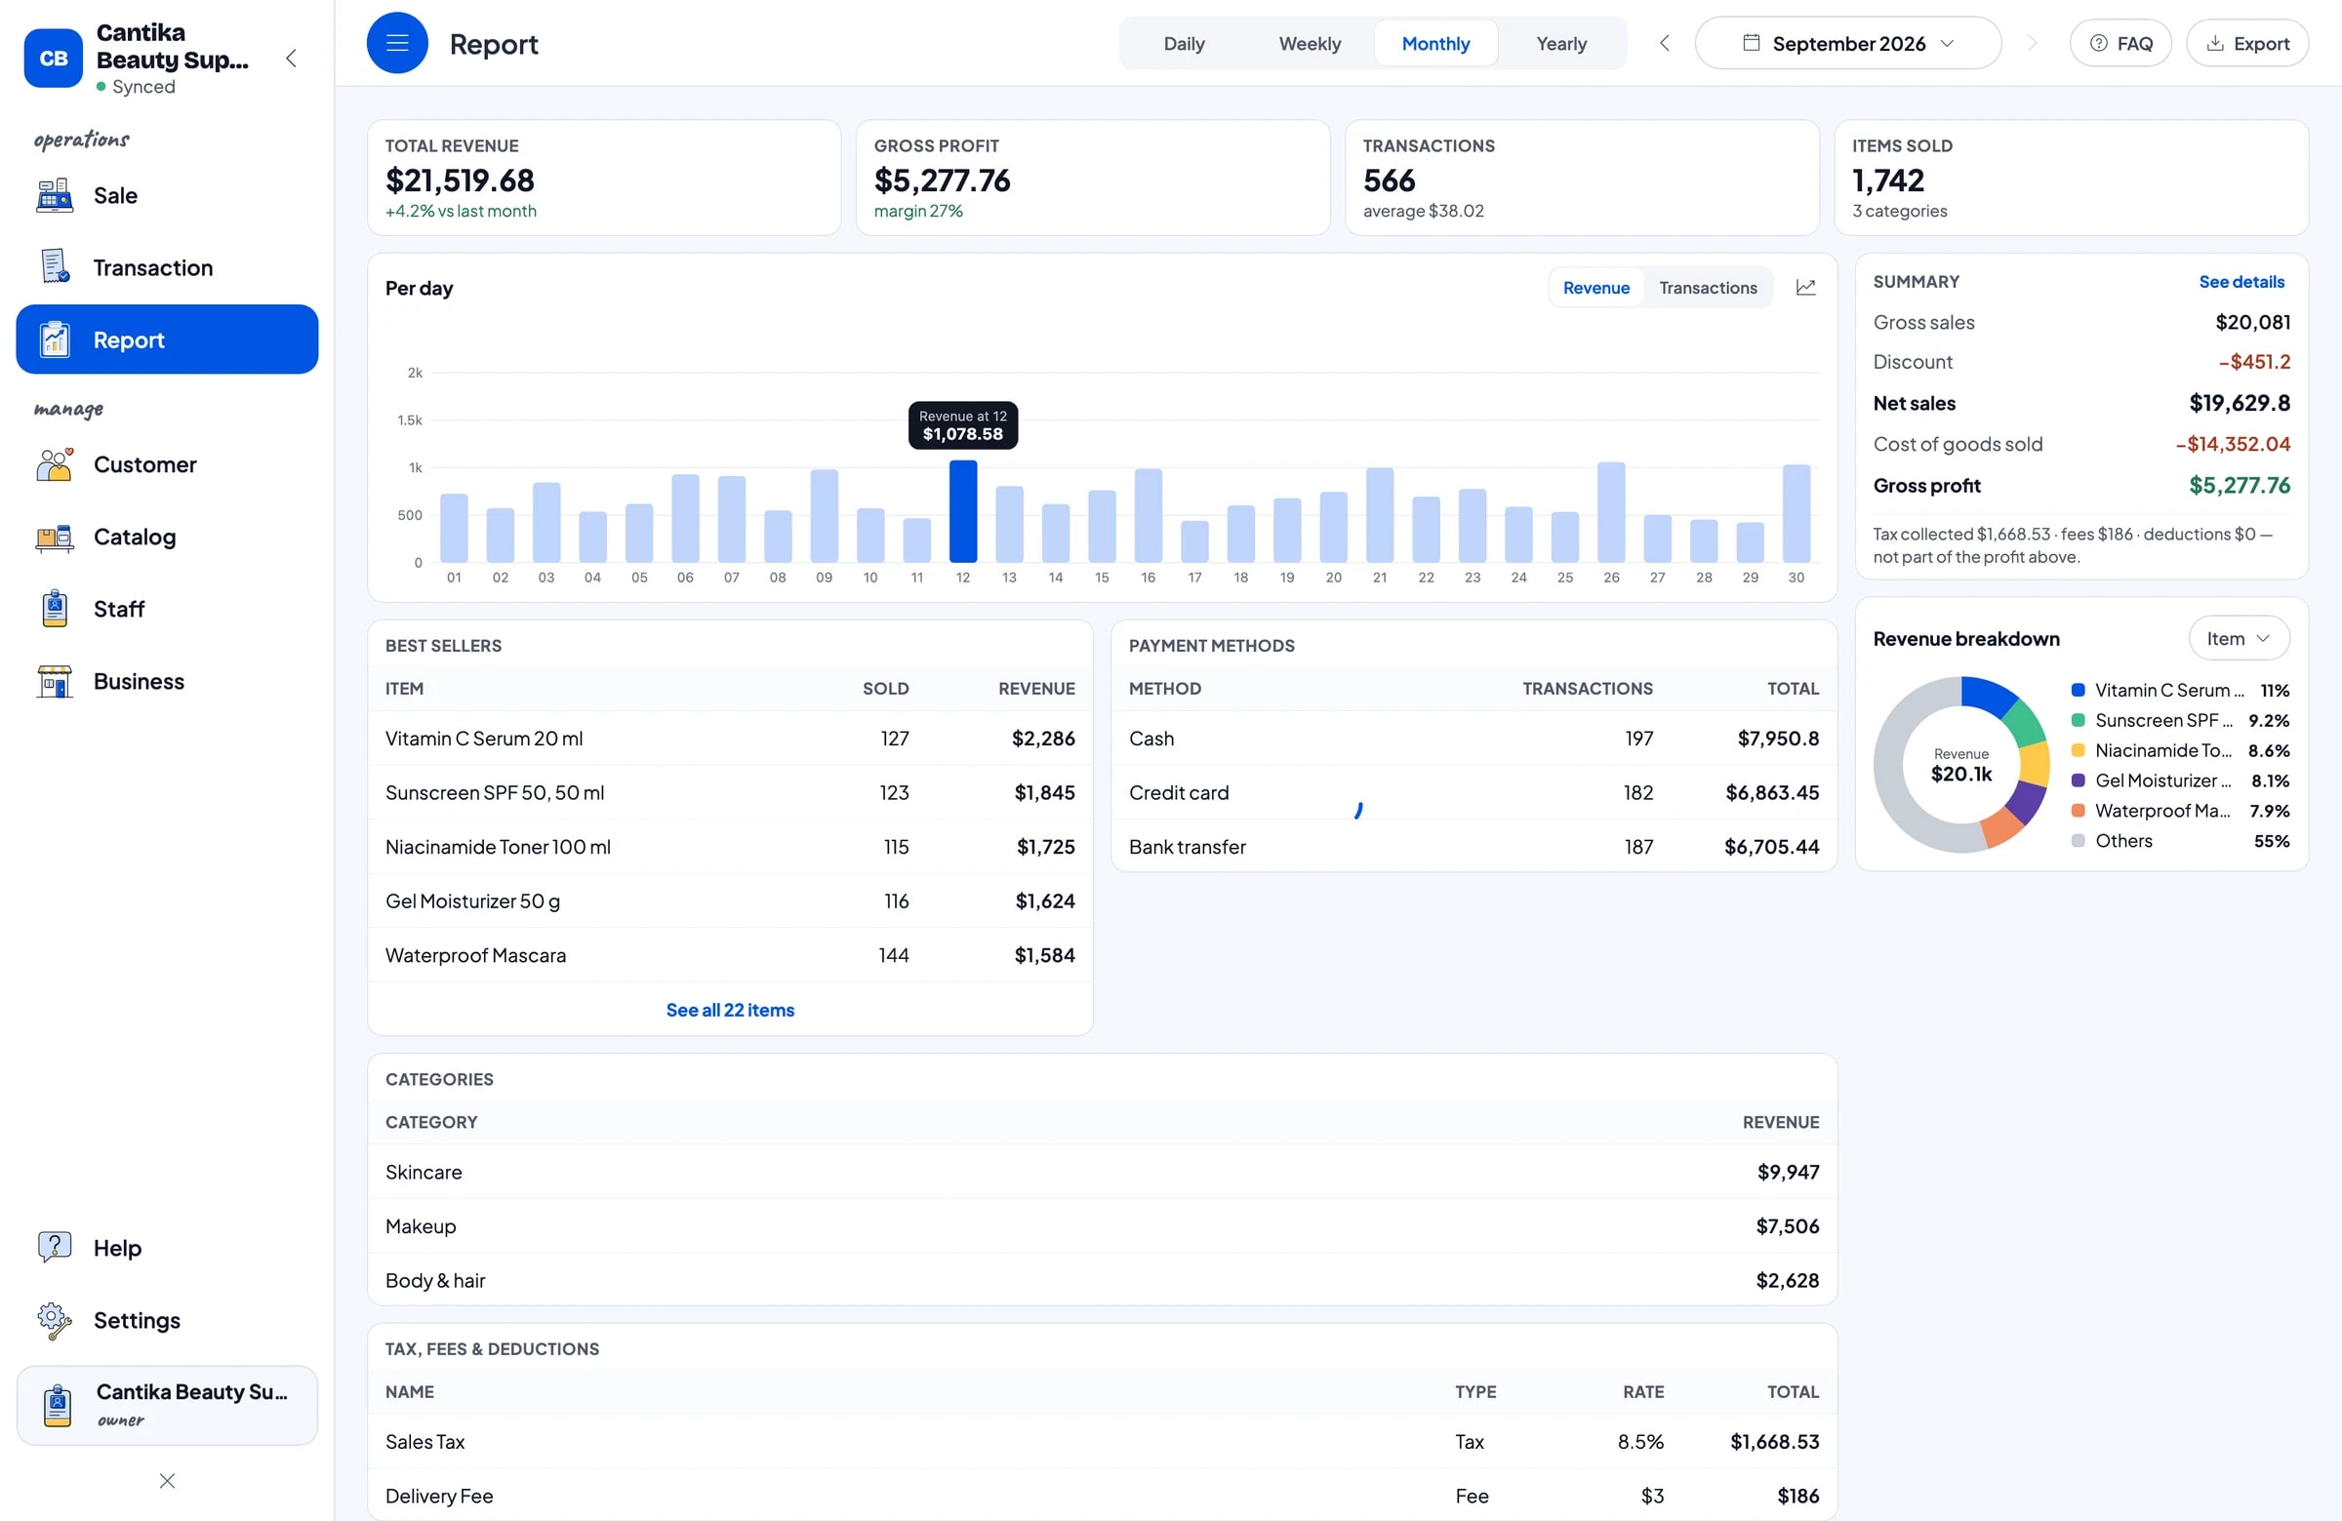This screenshot has width=2342, height=1521.
Task: Click the day 26 revenue bar
Action: [x=1611, y=512]
